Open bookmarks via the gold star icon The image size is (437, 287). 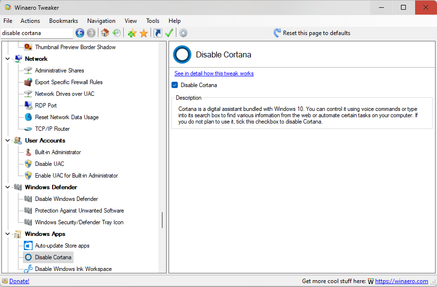144,33
